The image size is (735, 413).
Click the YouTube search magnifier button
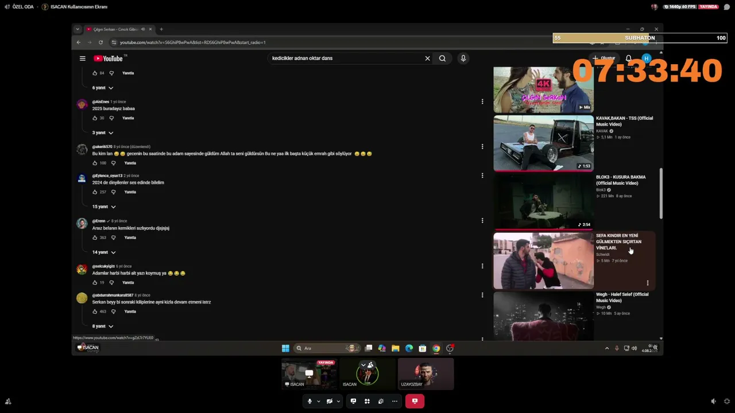point(442,59)
